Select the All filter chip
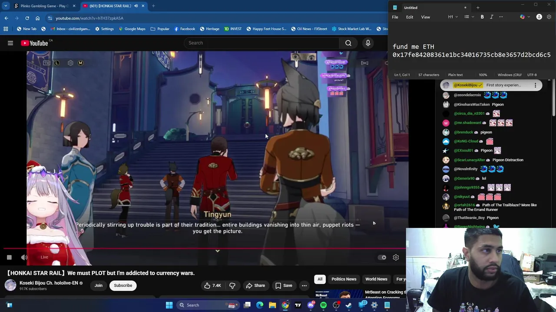Screen dimensions: 556x312 320,279
